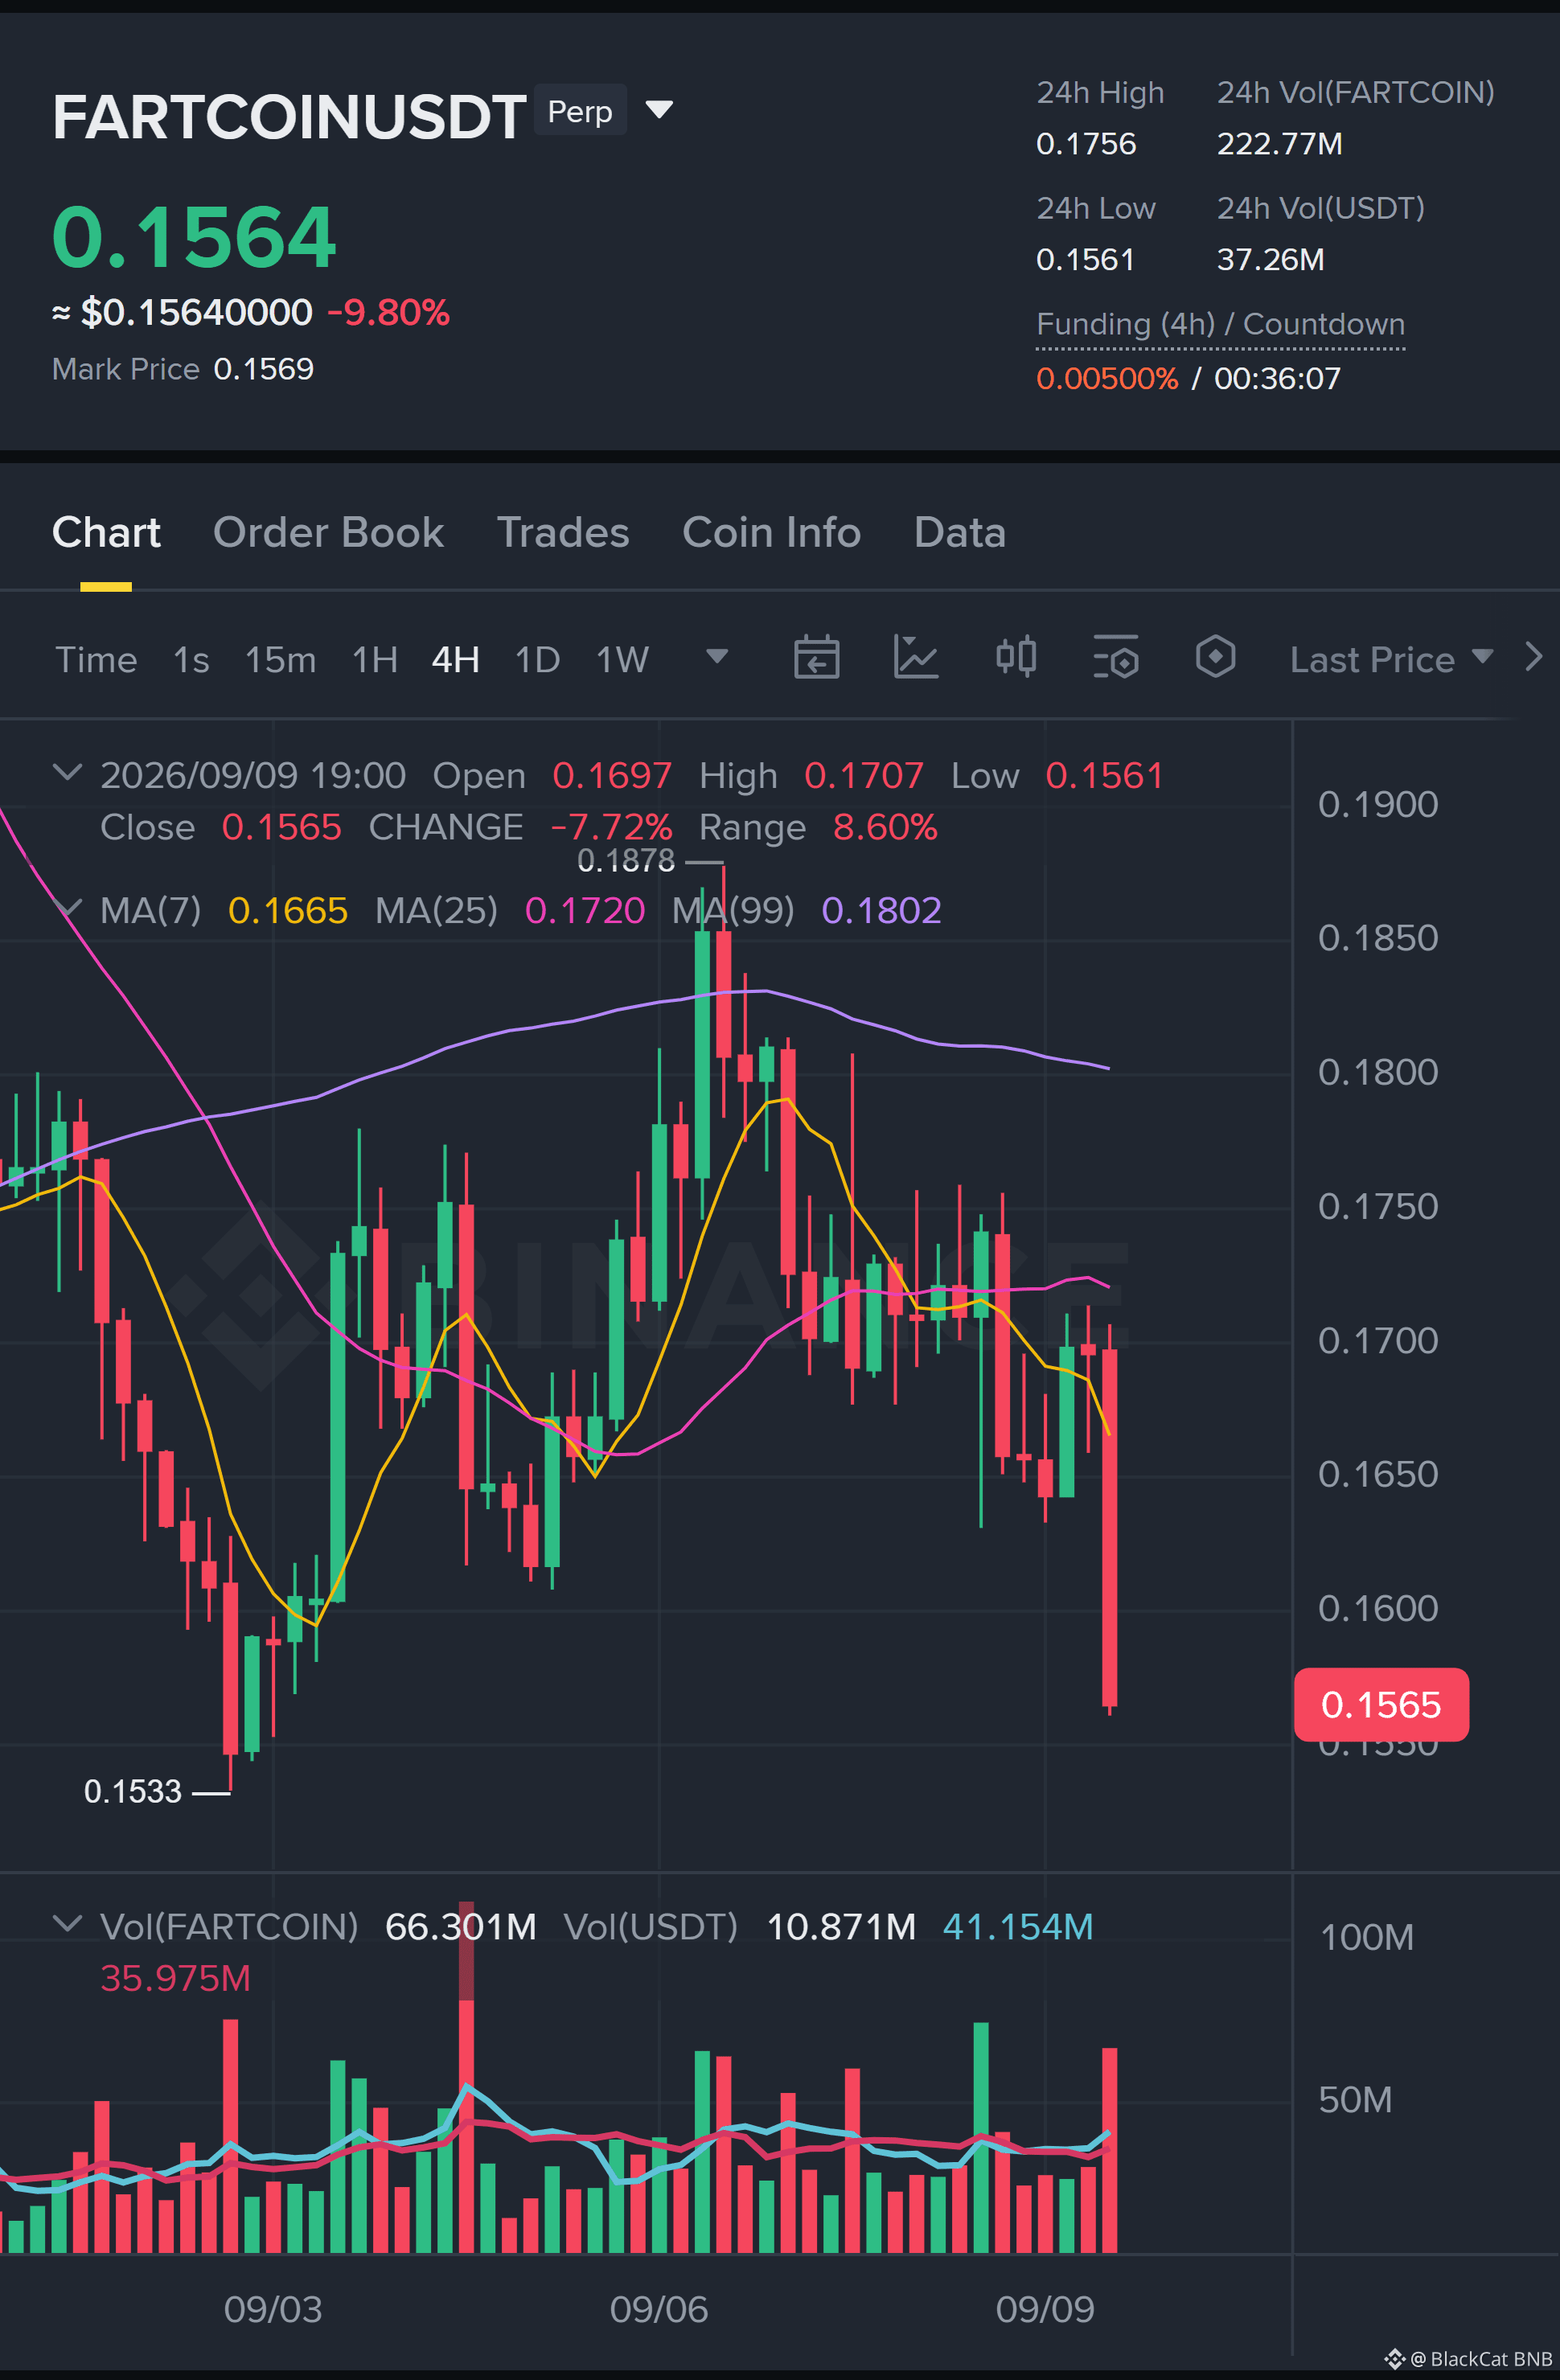Click Funding (4h) / Countdown link
This screenshot has height=2380, width=1560.
point(1220,325)
